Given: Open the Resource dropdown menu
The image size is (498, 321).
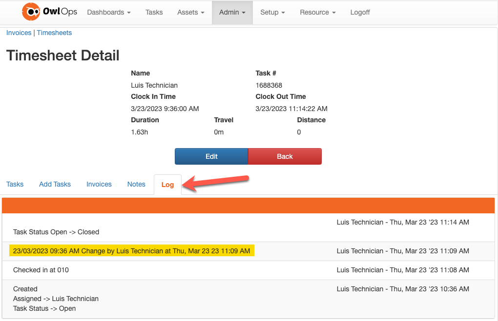Looking at the screenshot, I should pyautogui.click(x=317, y=12).
